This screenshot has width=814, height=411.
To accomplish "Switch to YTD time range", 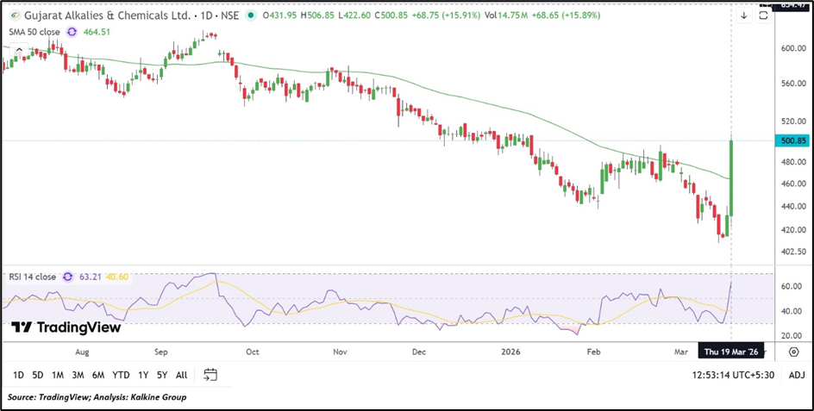I will pos(121,375).
